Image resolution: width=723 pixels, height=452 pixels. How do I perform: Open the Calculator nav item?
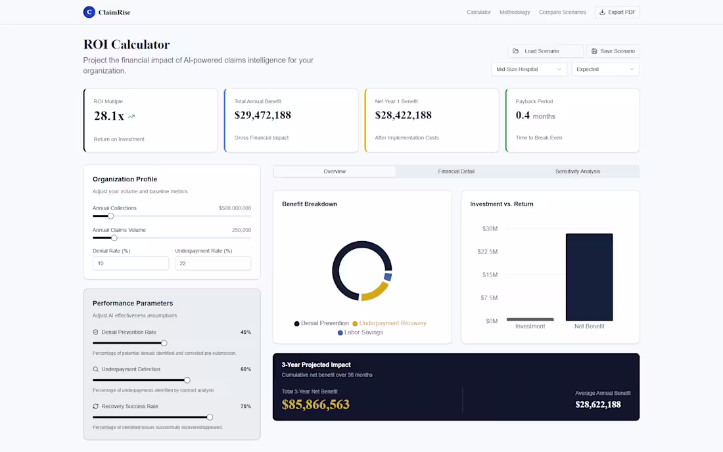478,12
